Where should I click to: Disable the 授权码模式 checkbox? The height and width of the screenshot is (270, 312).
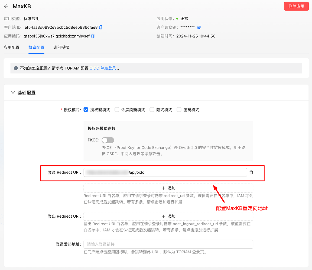pyautogui.click(x=86, y=110)
